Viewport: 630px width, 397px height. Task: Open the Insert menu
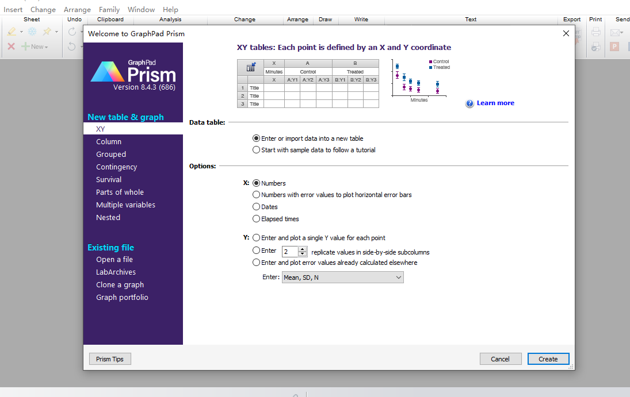click(13, 10)
